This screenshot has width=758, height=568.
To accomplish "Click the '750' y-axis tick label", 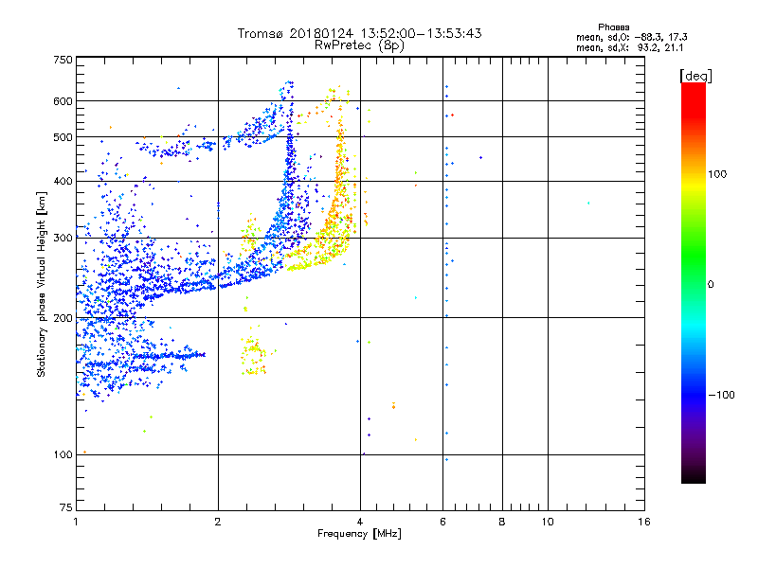I will [63, 60].
